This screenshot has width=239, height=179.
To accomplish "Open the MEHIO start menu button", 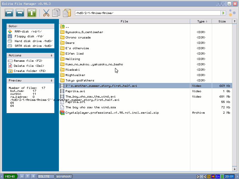I will coord(10,176).
